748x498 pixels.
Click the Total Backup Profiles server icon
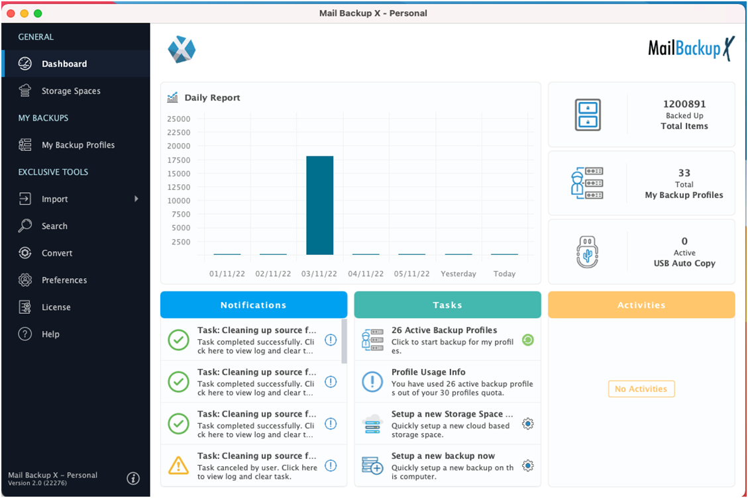[587, 183]
